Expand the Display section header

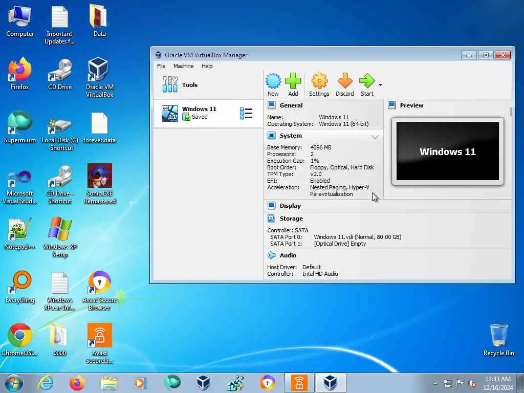click(x=290, y=206)
